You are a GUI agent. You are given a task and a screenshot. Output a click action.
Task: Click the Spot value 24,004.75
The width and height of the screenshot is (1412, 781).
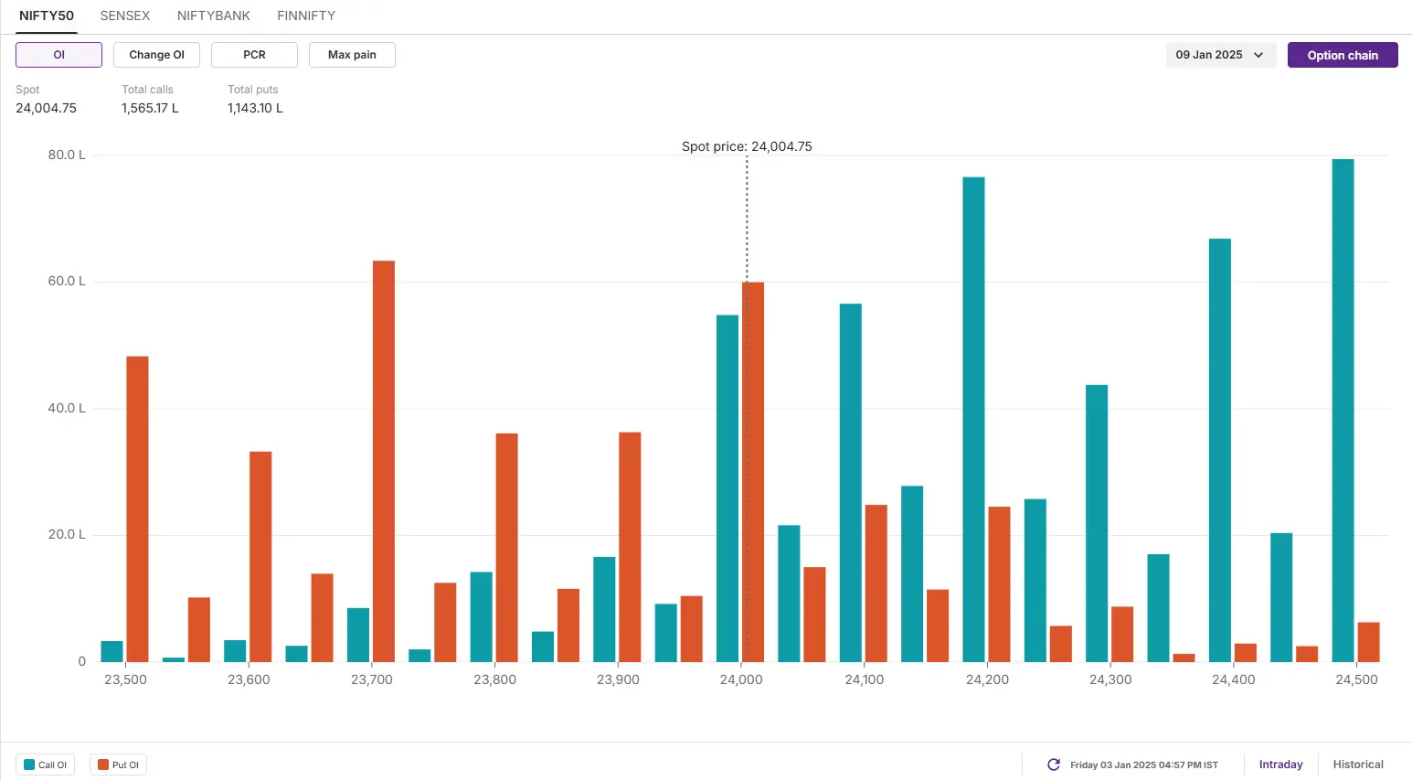(46, 108)
